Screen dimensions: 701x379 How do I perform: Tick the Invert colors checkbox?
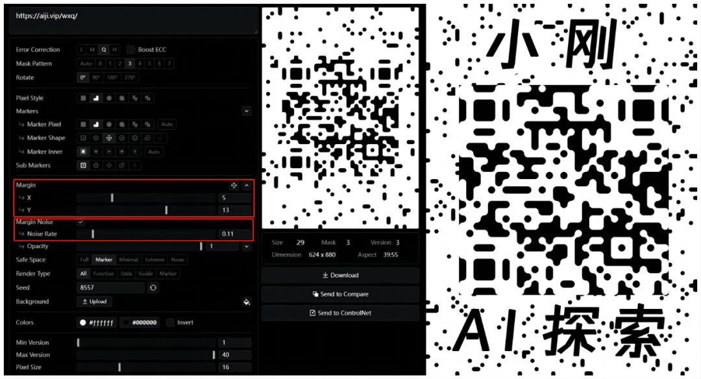(170, 323)
